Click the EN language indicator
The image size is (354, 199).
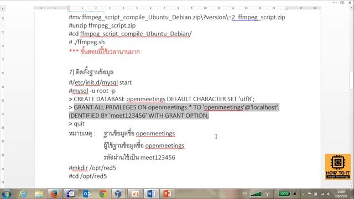click(244, 193)
